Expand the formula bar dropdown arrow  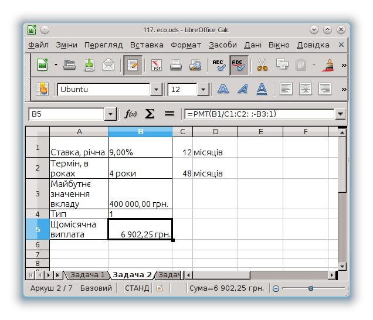point(340,114)
